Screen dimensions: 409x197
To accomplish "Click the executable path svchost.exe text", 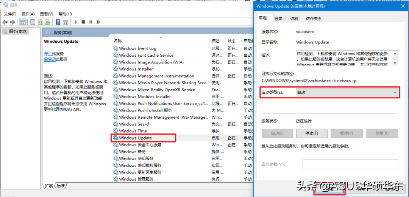I will point(309,81).
